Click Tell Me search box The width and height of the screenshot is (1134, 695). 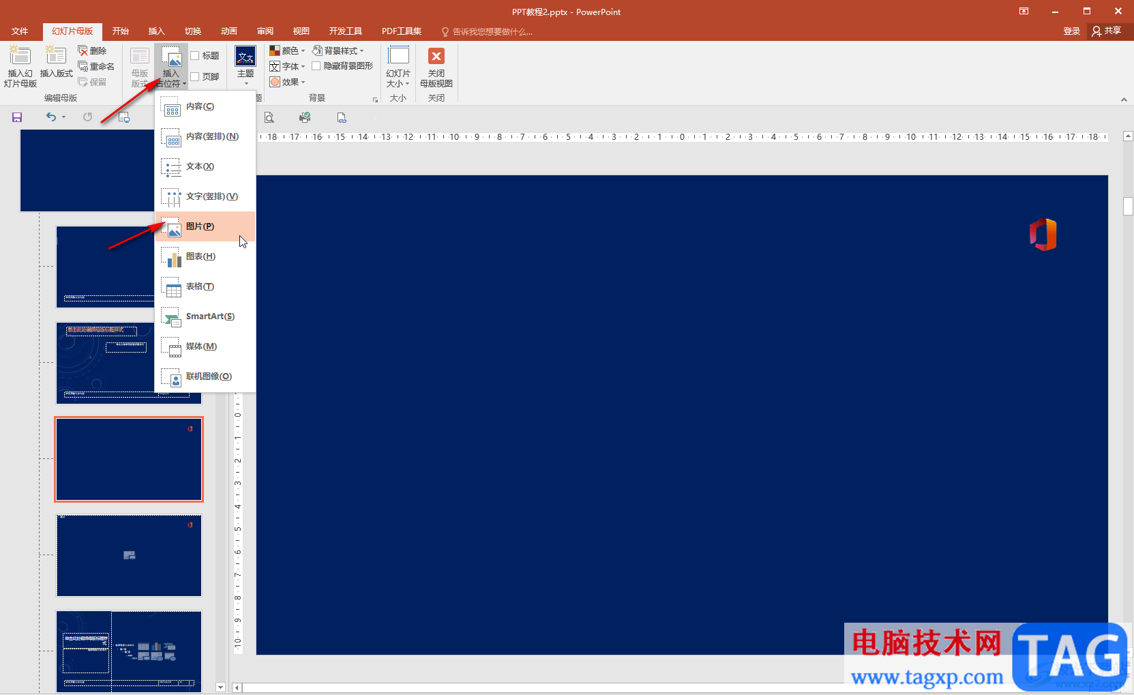click(x=487, y=31)
